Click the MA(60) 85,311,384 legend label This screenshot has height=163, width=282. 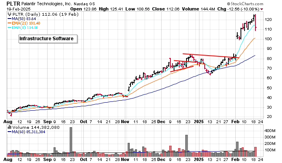(29, 132)
